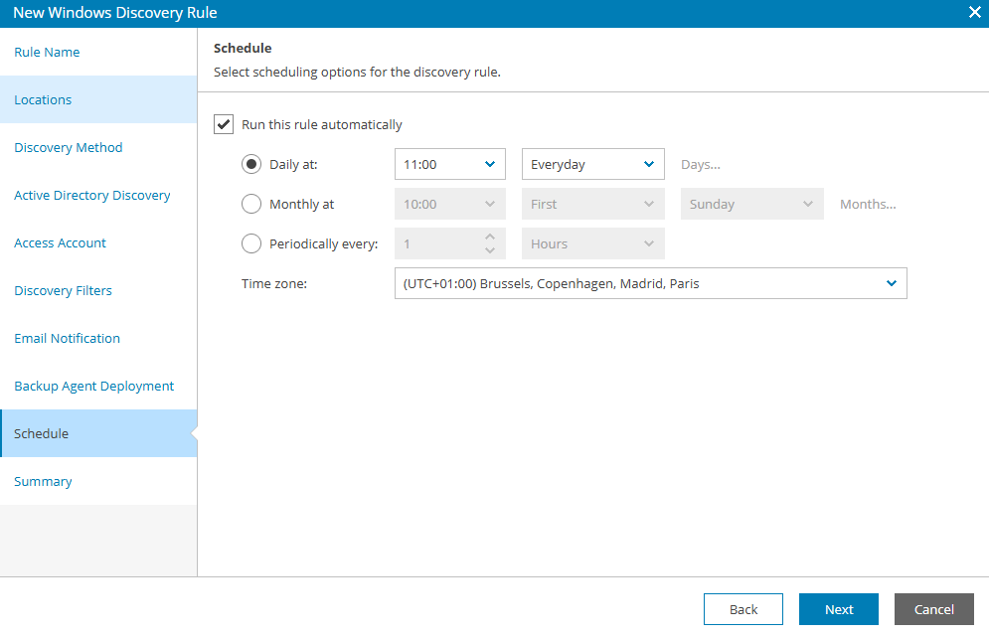Go to the Locations step
The height and width of the screenshot is (637, 989).
click(x=98, y=99)
